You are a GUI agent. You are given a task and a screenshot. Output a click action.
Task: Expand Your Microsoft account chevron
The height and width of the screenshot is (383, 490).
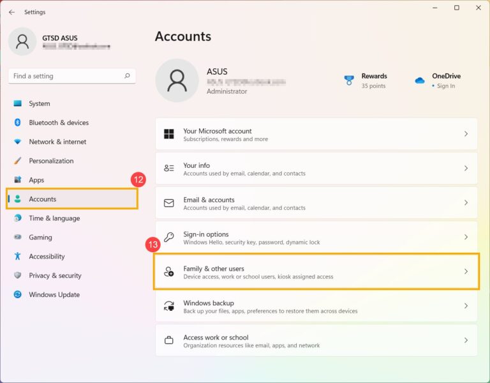[466, 134]
